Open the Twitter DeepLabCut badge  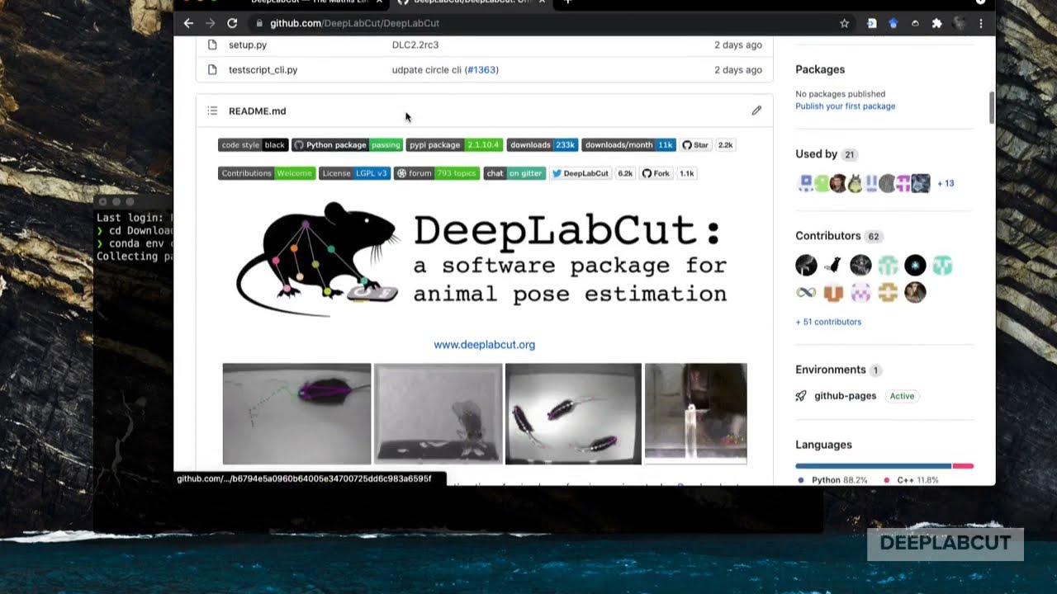pyautogui.click(x=581, y=173)
